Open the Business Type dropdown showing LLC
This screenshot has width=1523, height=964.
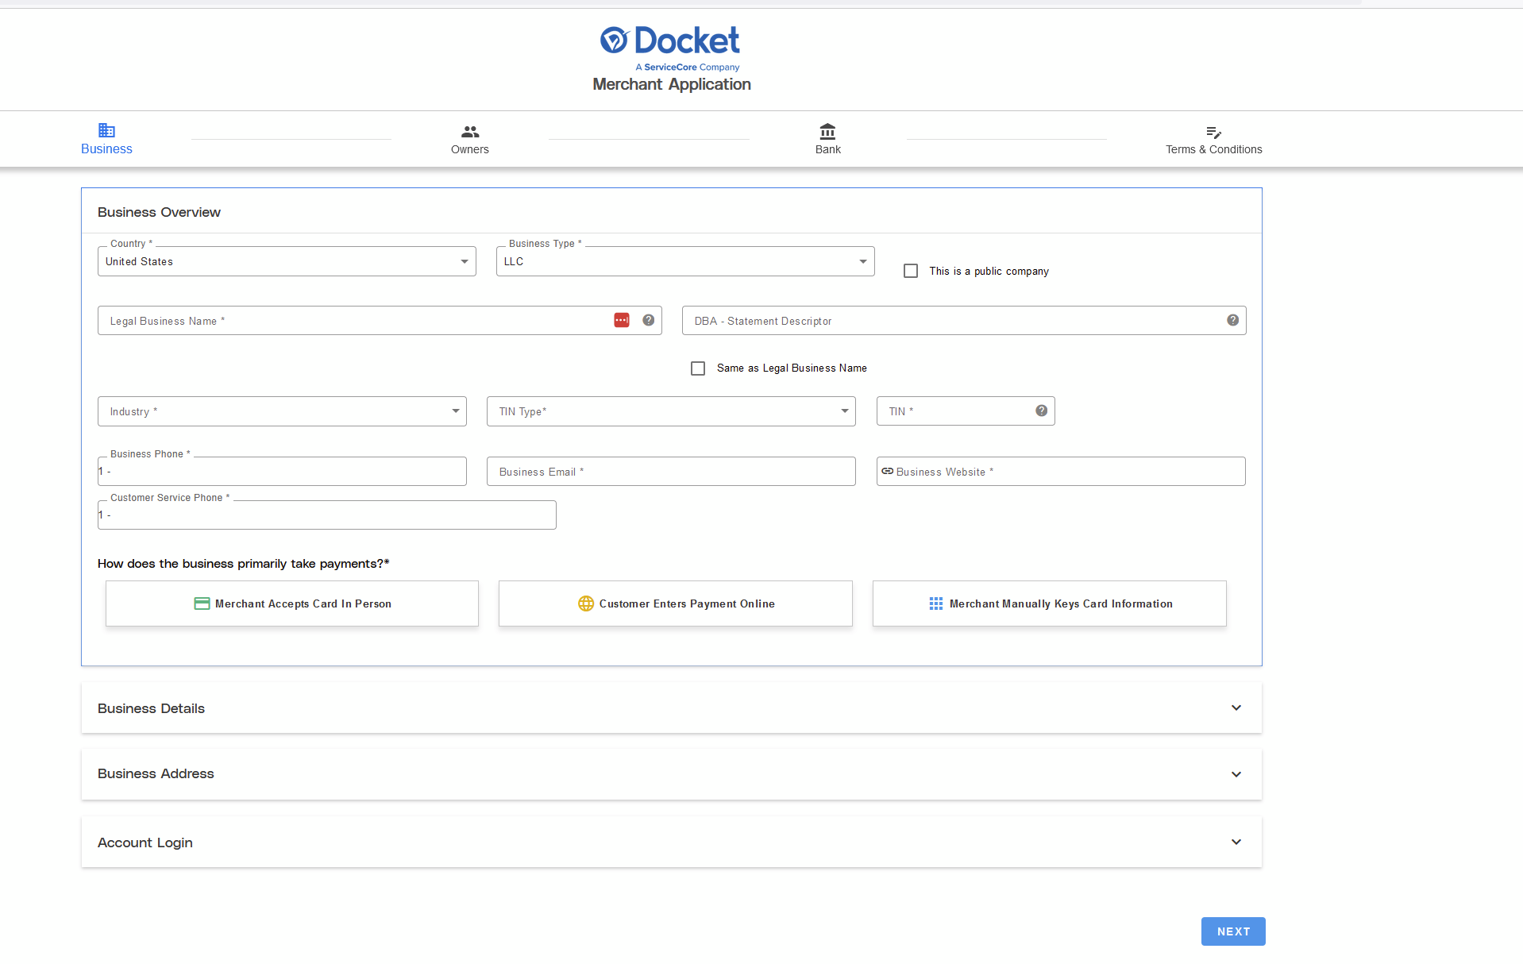(685, 261)
